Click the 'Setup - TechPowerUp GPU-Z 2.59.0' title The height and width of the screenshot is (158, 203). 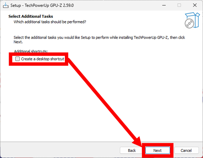42,5
